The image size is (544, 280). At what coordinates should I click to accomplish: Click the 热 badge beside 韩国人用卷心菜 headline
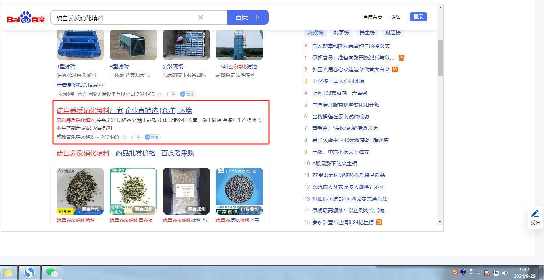395,69
